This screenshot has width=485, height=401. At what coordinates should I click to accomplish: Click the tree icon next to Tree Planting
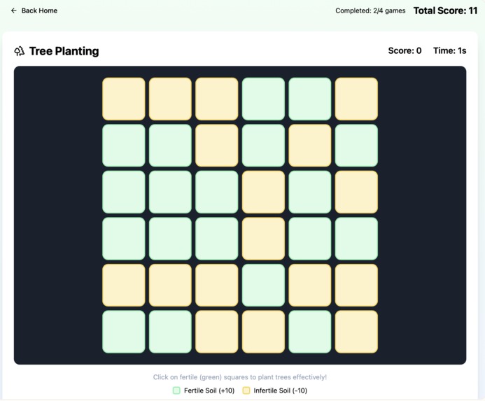tap(20, 51)
